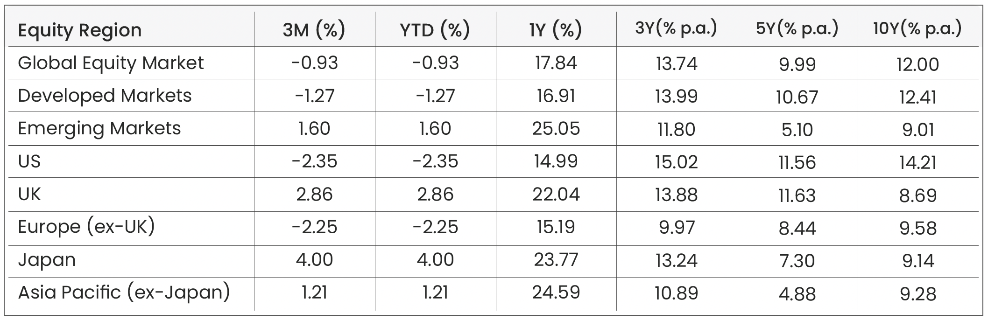This screenshot has height=320, width=988.
Task: Click the US row label
Action: [29, 161]
